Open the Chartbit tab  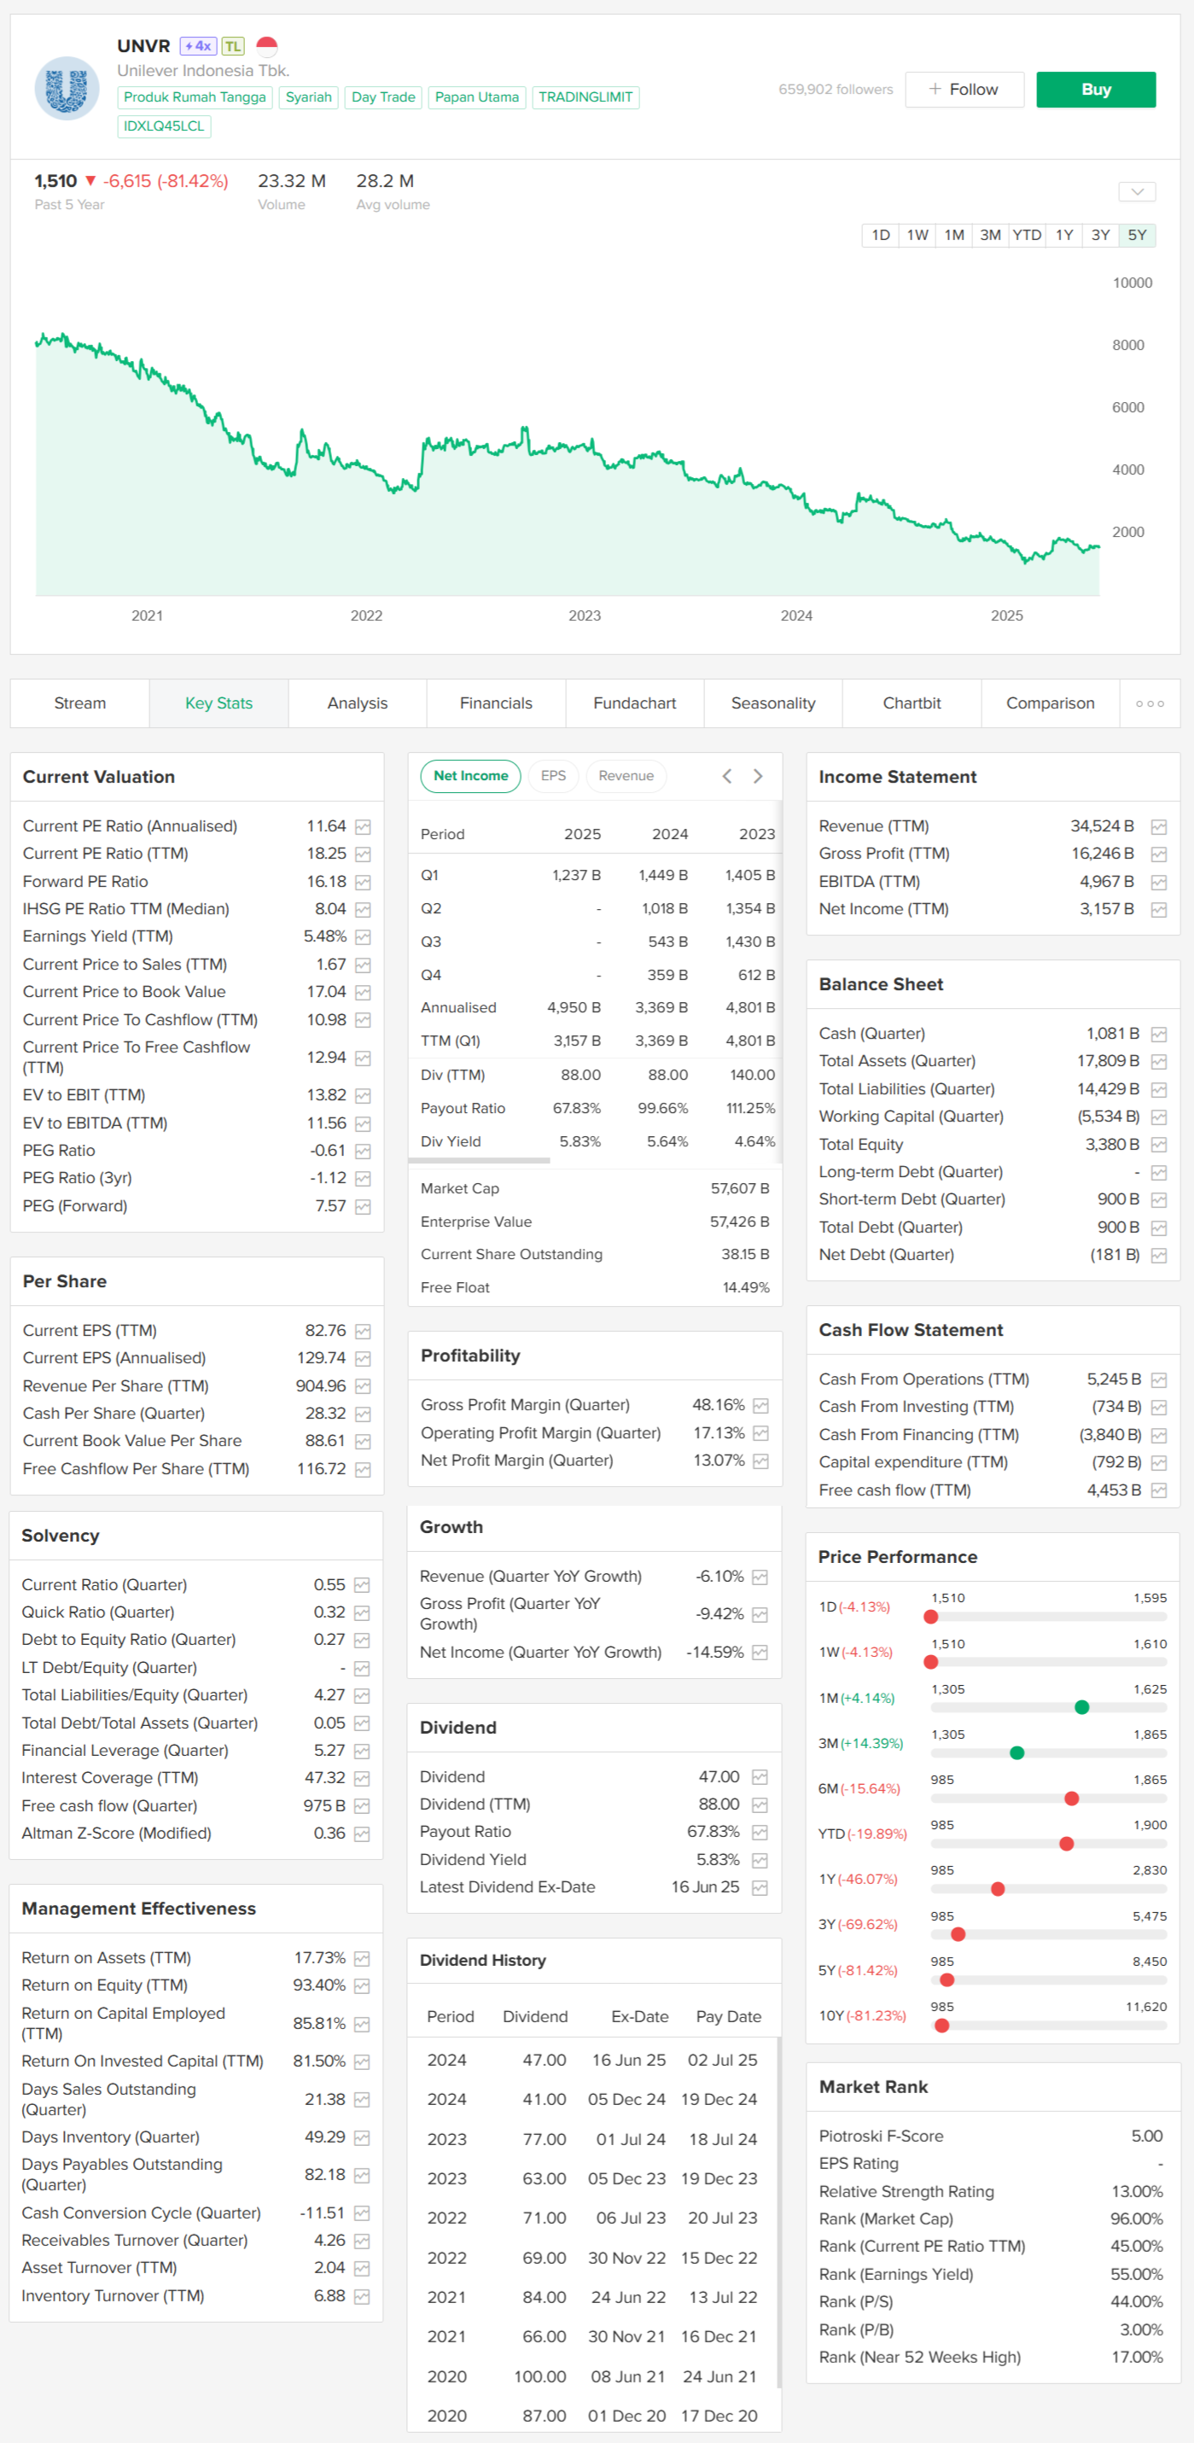[x=912, y=703]
